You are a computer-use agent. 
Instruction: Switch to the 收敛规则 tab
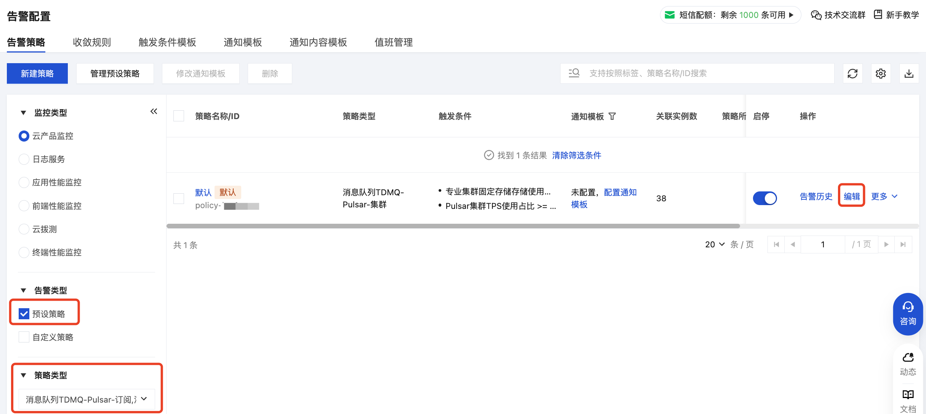tap(92, 42)
